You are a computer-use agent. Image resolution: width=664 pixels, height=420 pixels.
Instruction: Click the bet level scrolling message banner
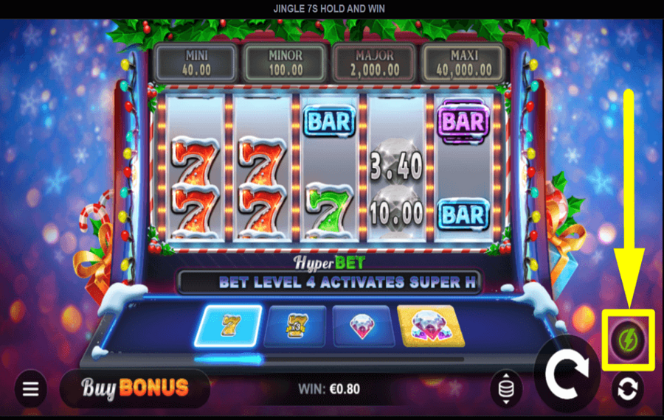329,282
